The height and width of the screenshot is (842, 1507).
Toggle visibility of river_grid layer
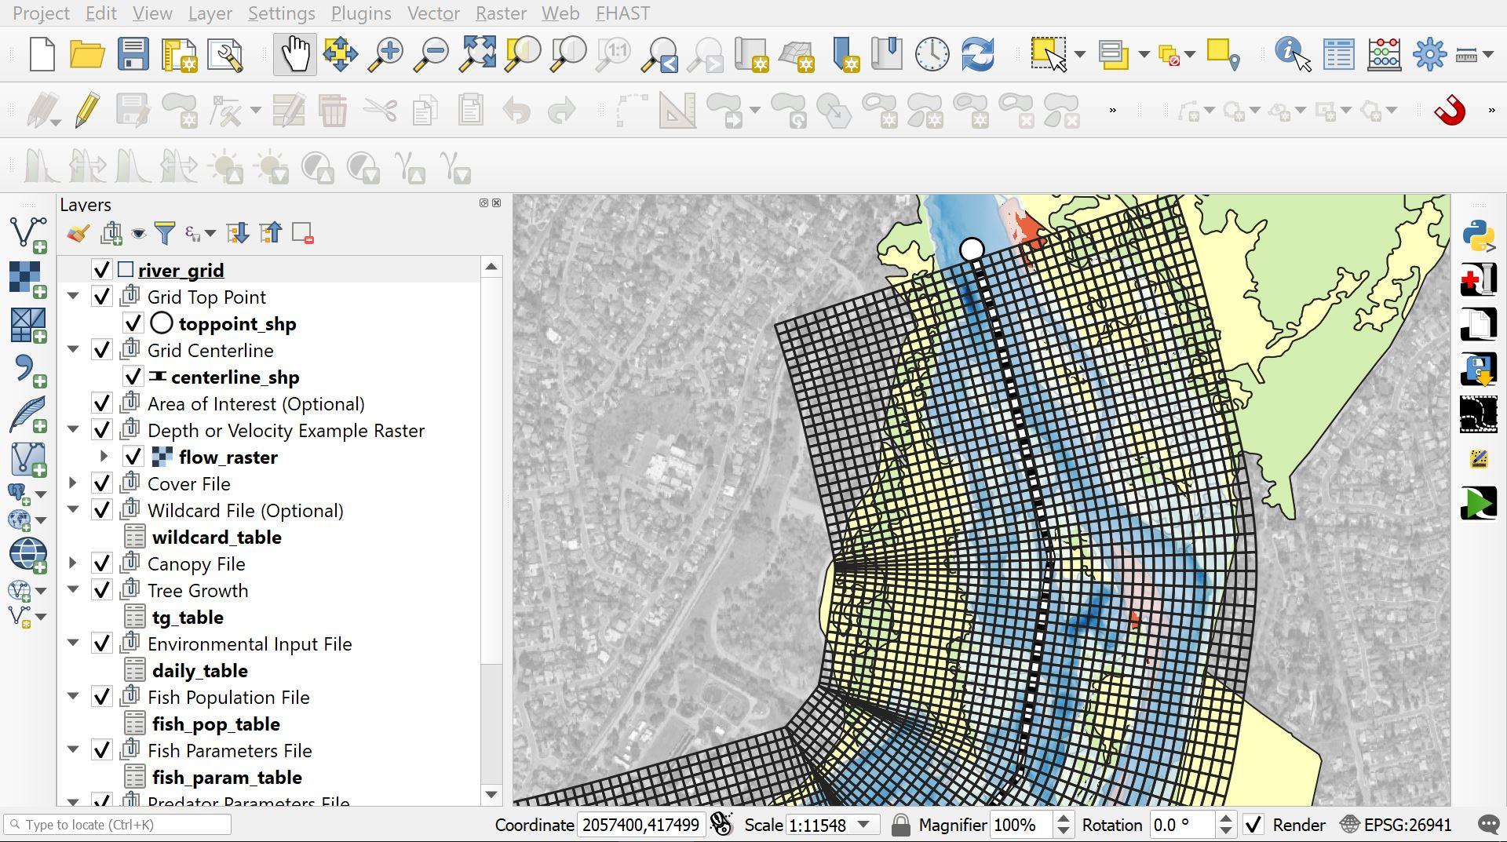(x=101, y=270)
